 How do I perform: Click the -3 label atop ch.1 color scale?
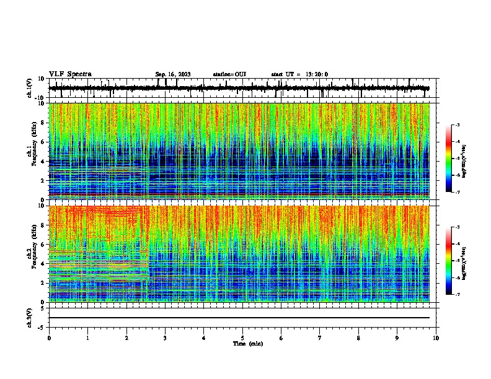[457, 124]
